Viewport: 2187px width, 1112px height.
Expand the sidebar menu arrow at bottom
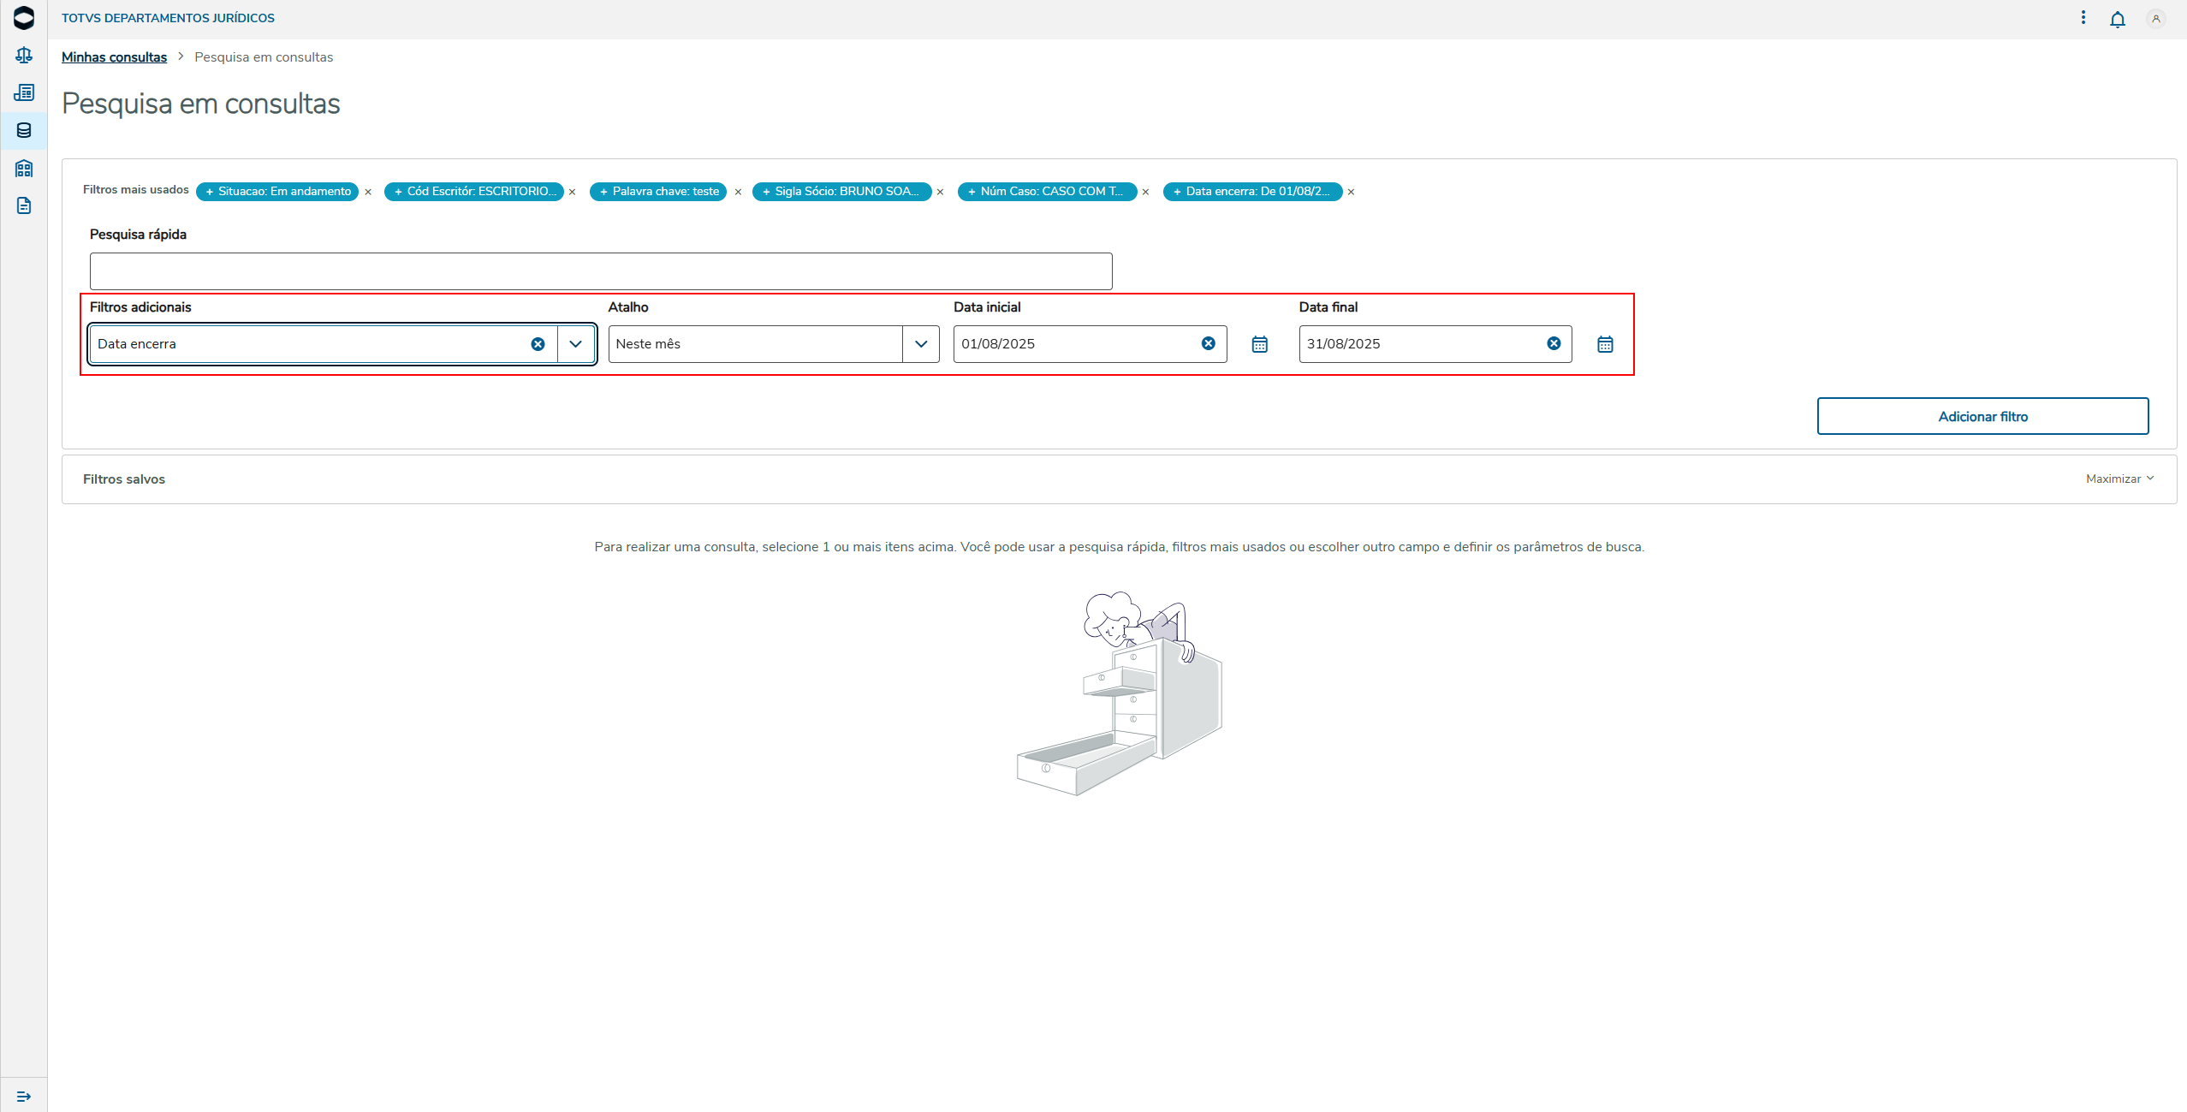click(x=24, y=1096)
